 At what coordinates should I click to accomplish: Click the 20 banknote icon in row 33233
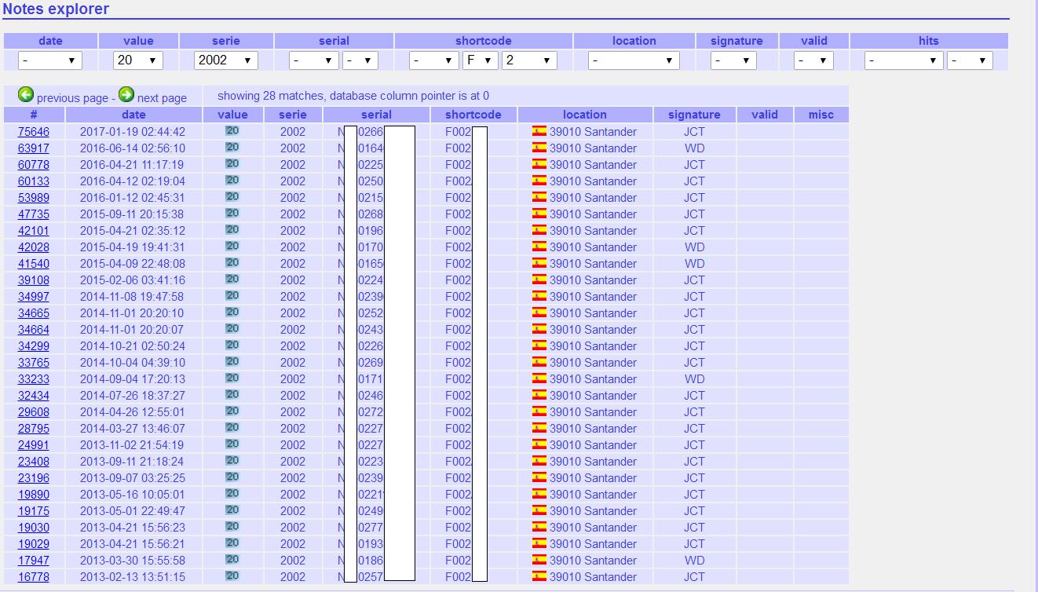pyautogui.click(x=232, y=378)
